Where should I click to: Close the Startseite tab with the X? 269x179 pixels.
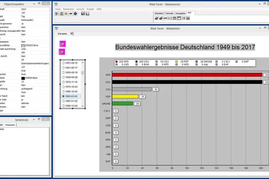pyautogui.click(x=72, y=33)
